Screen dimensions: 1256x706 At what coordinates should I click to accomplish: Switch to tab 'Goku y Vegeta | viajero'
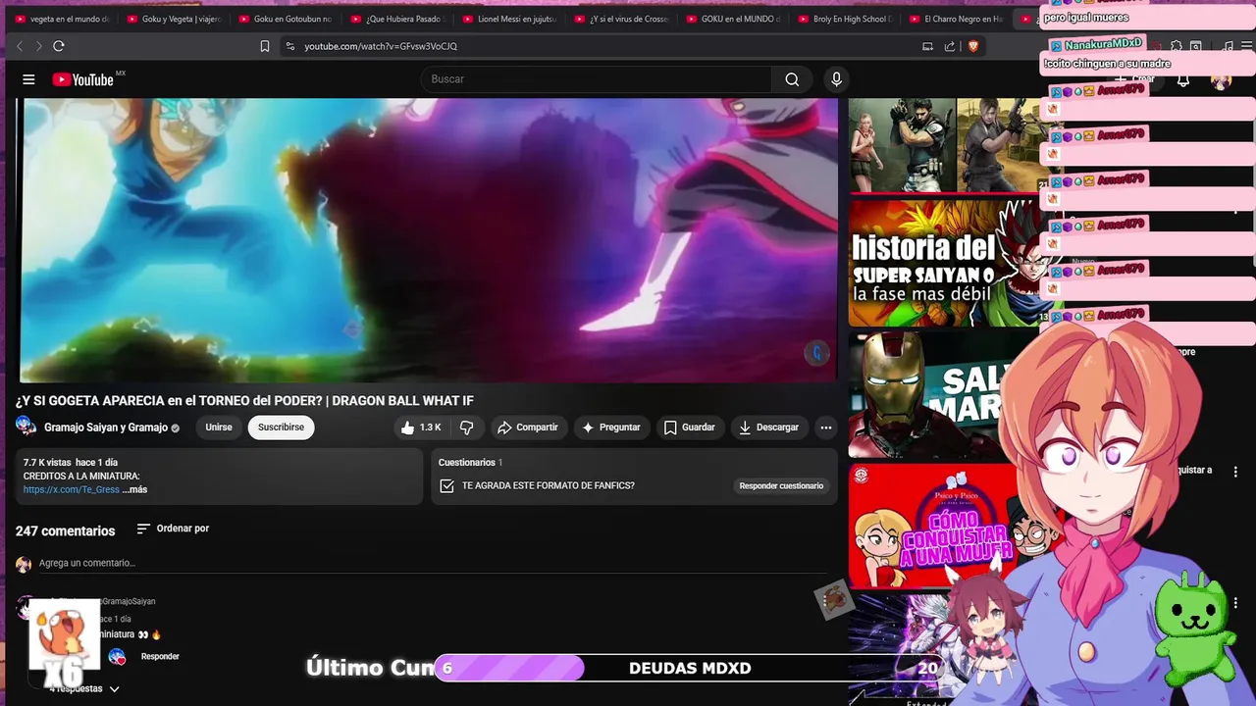(x=173, y=19)
